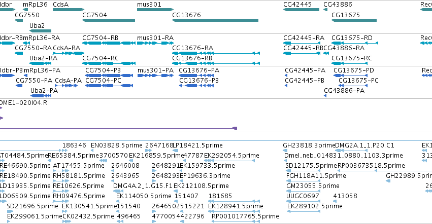The image size is (432, 224).
Task: Select protein CG43886-PA
Action: click(x=344, y=91)
